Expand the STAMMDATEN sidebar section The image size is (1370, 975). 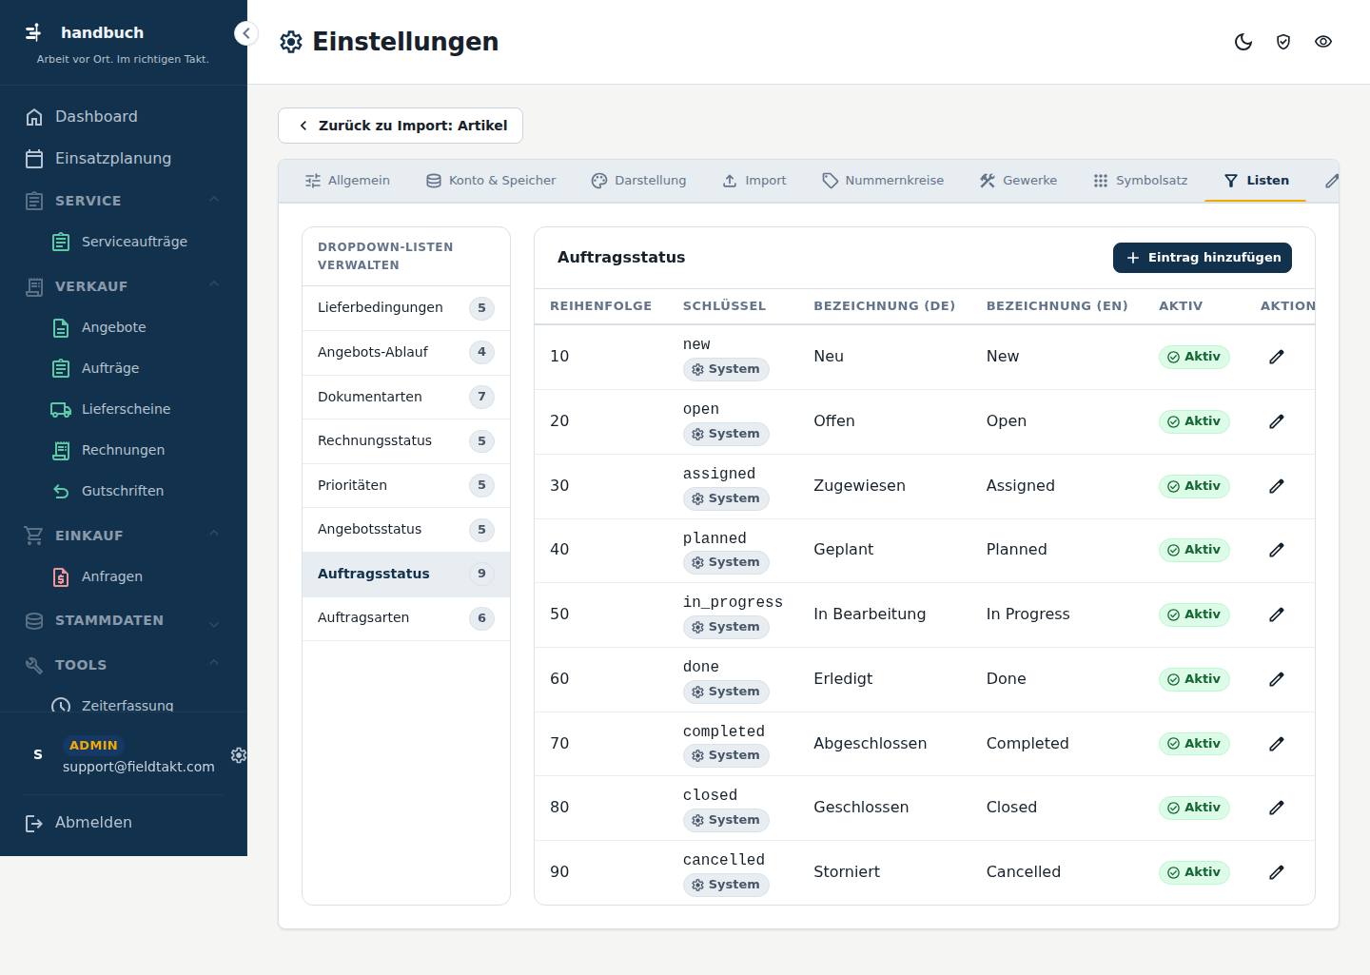[x=124, y=620]
